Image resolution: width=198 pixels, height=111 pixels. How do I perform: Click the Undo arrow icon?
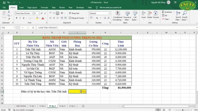[8, 2]
